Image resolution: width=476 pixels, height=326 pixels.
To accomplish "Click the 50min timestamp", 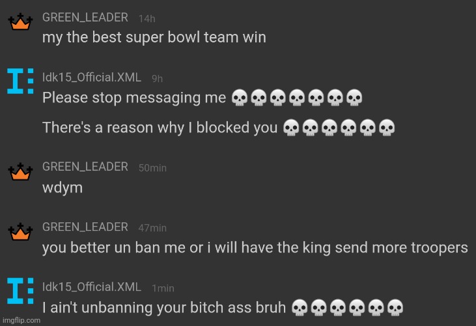I will [x=152, y=168].
